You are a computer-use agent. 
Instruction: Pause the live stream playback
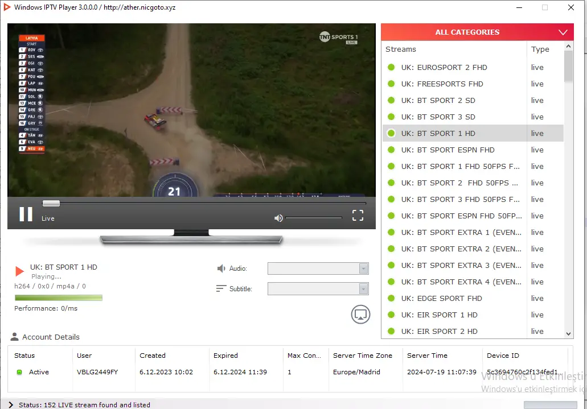point(26,214)
